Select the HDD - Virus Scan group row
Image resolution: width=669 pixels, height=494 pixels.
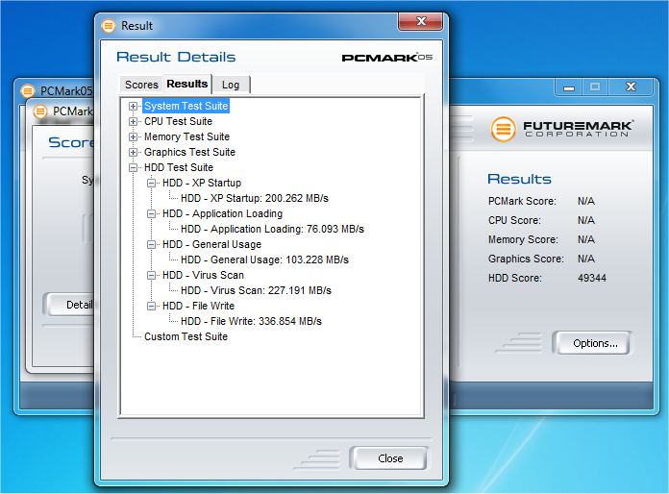(x=203, y=275)
